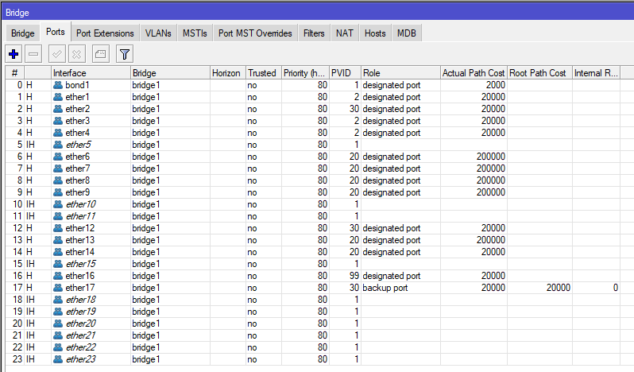This screenshot has width=634, height=372.
Task: Sort by the Root Path Cost header
Action: (539, 73)
